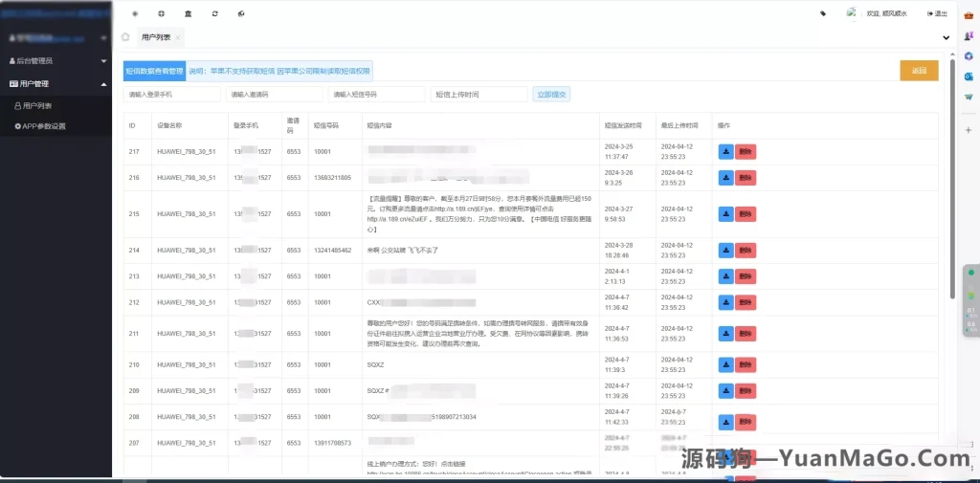Collapse the 用户管理 sidebar menu
Image resolution: width=980 pixels, height=483 pixels.
[56, 83]
